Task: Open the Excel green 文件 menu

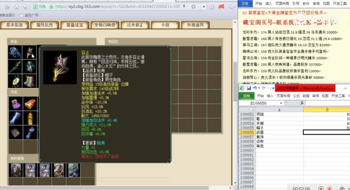Action: click(x=246, y=96)
